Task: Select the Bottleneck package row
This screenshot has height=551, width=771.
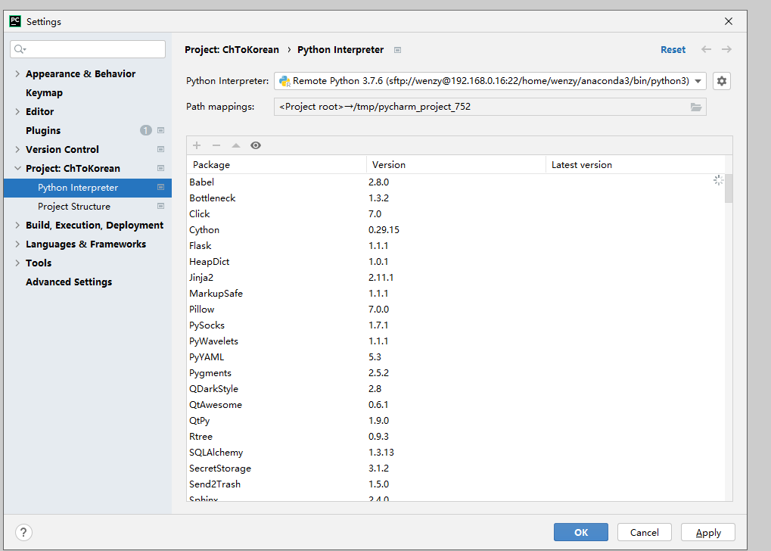Action: point(455,198)
